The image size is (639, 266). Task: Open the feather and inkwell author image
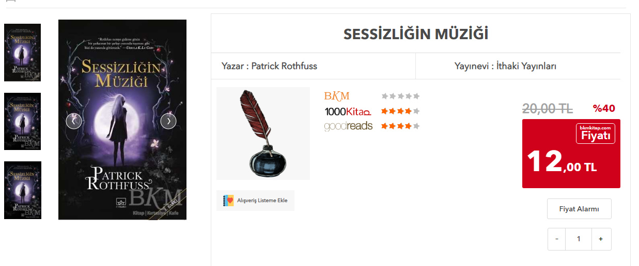pos(263,134)
